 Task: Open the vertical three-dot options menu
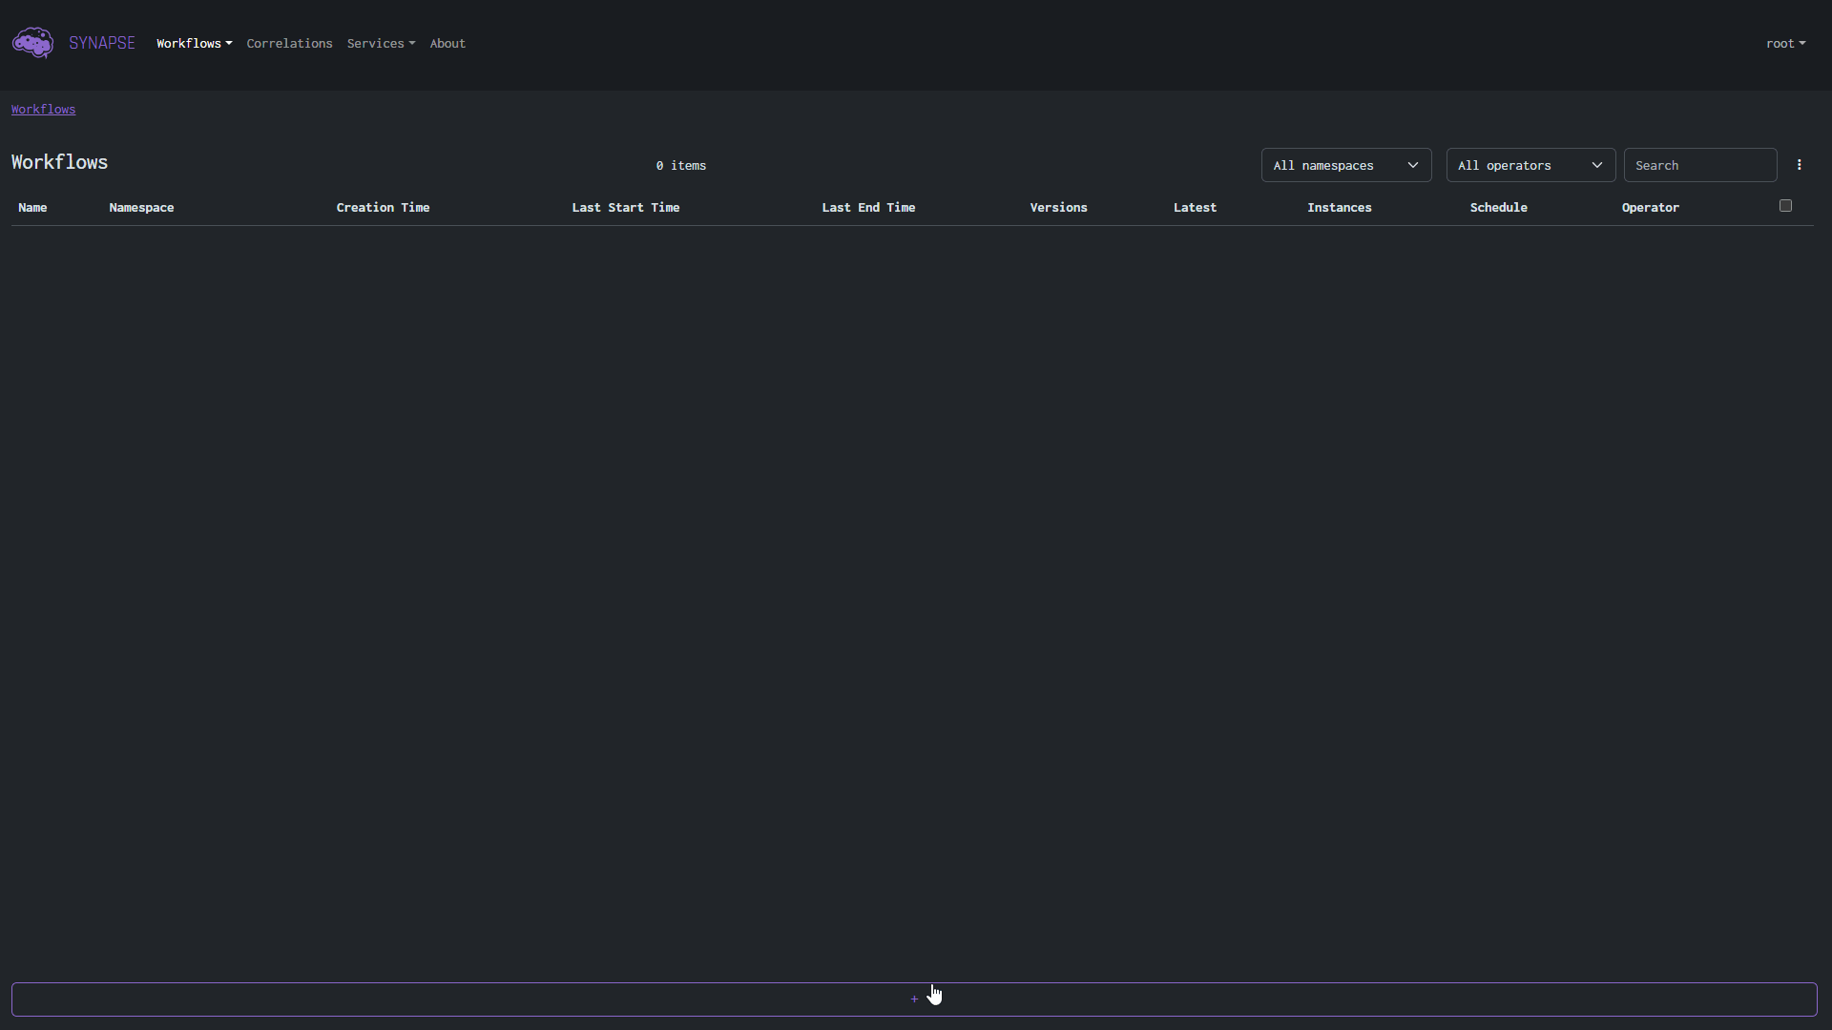(1800, 165)
